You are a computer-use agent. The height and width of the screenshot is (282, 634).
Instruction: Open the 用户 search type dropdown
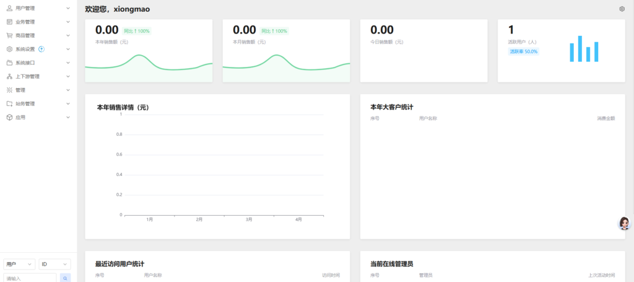(x=19, y=264)
